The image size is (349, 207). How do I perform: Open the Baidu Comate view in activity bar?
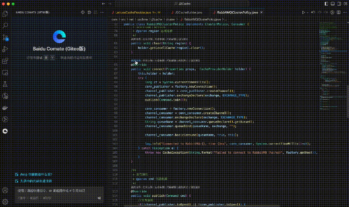coord(5,131)
